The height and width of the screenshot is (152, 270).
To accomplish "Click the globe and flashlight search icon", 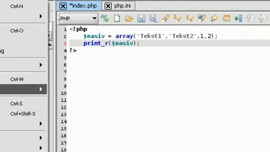I will [202, 18].
